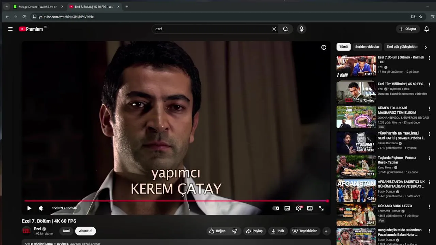Close the Meage Stream tab
The width and height of the screenshot is (436, 245).
[62, 7]
